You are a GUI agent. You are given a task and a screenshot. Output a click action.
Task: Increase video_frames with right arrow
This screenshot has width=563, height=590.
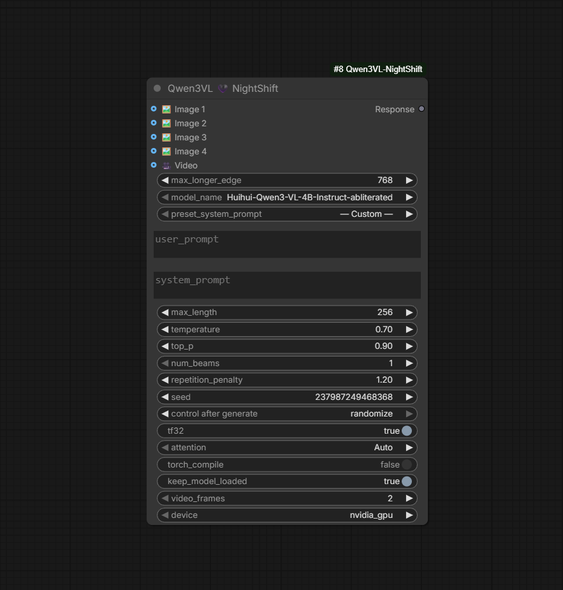tap(409, 498)
